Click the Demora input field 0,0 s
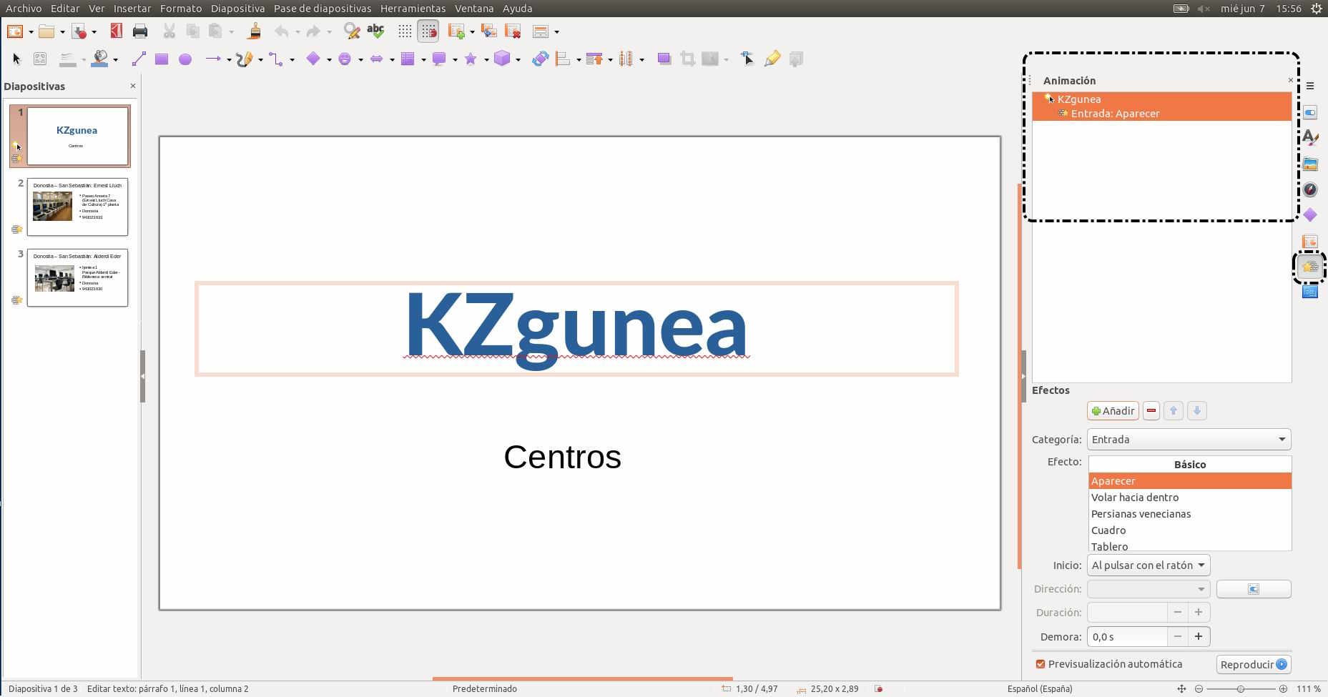 click(1127, 636)
